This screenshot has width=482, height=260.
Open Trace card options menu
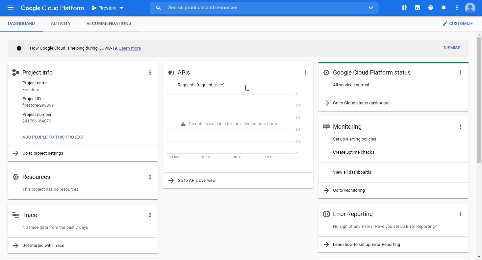point(150,215)
